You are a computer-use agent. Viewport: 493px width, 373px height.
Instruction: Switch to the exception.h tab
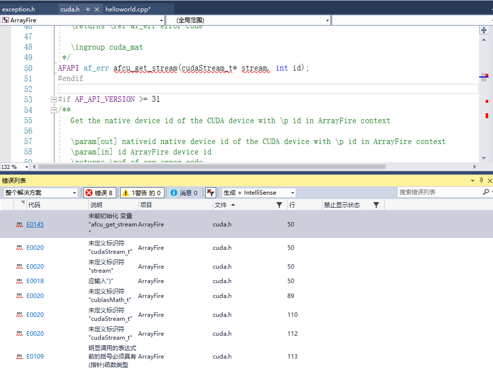(x=20, y=8)
